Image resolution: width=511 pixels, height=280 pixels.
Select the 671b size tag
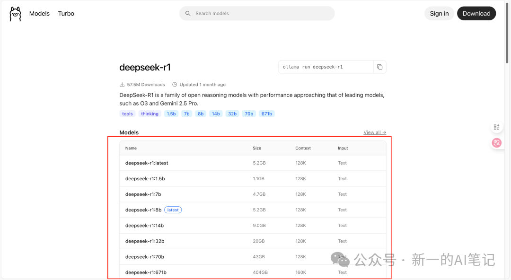pos(266,114)
